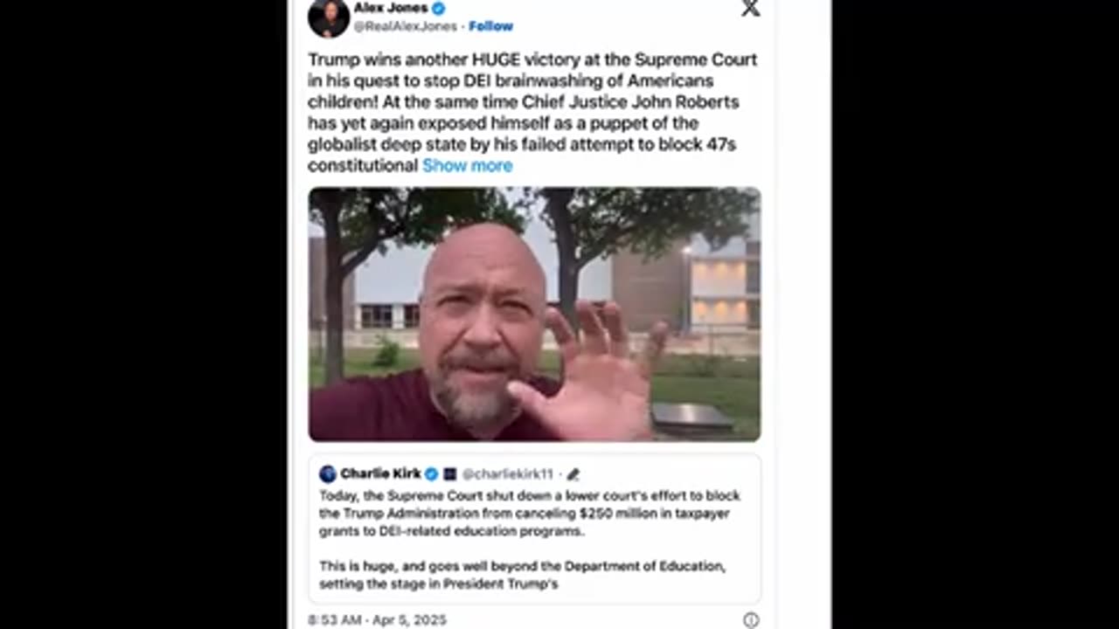Click Alex Jones profile avatar
Image resolution: width=1119 pixels, height=629 pixels.
329,17
